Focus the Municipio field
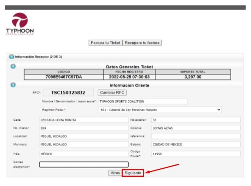The width and height of the screenshot is (251, 186). (x=84, y=144)
